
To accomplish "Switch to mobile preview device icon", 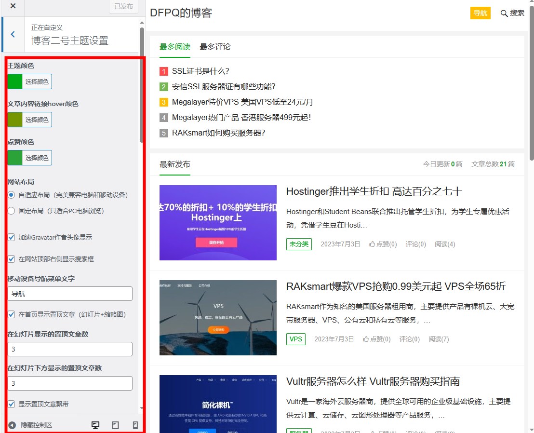I will 135,425.
